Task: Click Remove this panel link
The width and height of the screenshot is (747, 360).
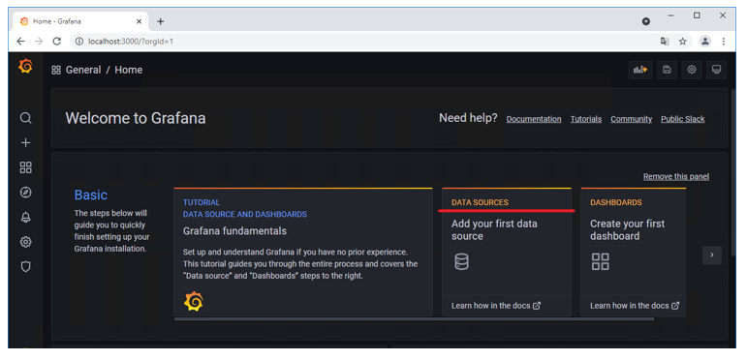Action: pos(676,176)
